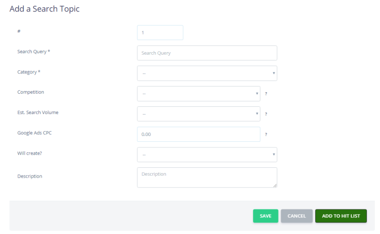The height and width of the screenshot is (234, 380).
Task: Click the help icon beside Competition
Action: point(266,94)
